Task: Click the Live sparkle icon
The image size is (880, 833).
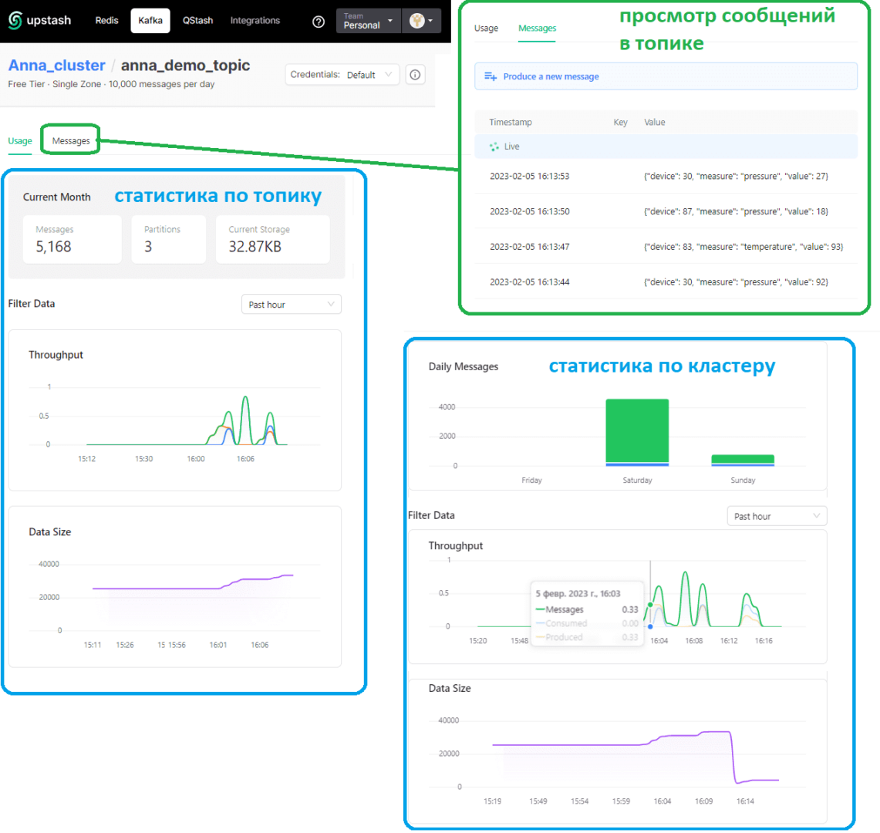Action: [494, 147]
